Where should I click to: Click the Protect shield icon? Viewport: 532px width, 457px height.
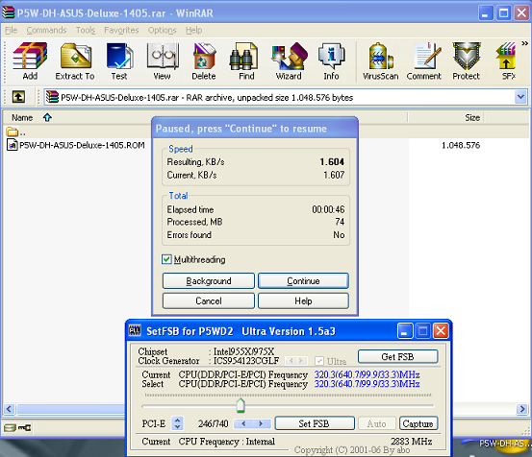pyautogui.click(x=467, y=60)
